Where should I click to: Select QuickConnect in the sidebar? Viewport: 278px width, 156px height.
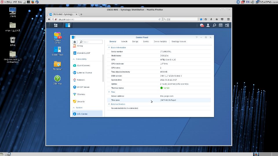(x=83, y=65)
